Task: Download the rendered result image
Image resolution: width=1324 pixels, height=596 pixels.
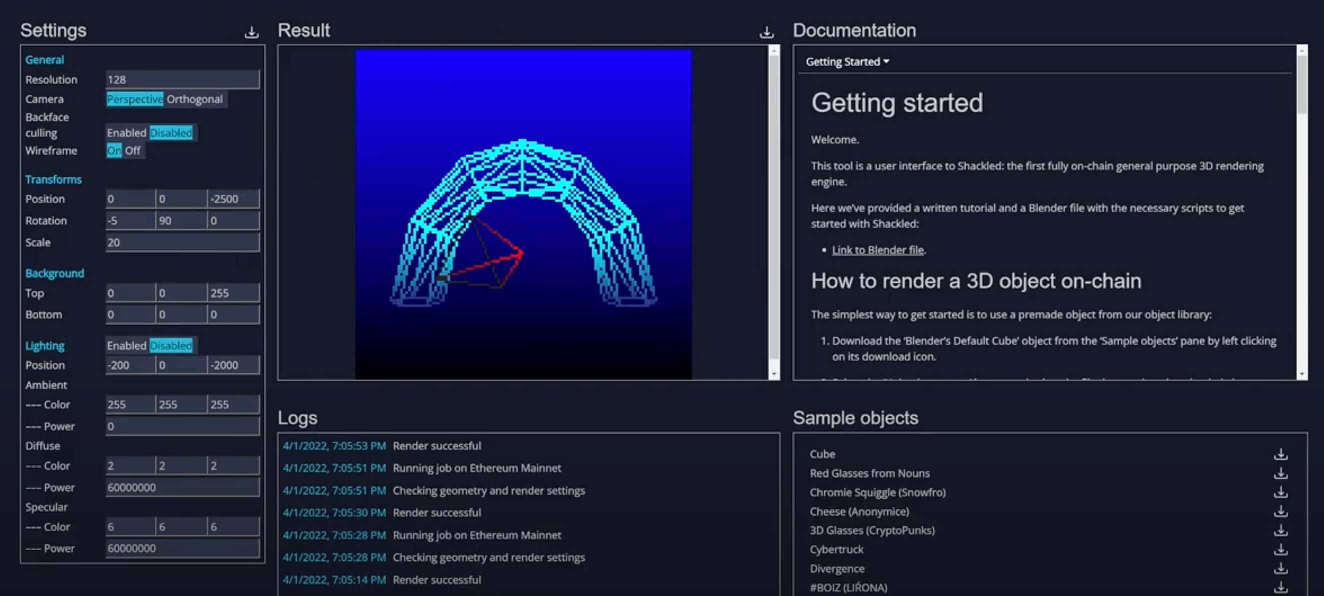Action: point(766,32)
